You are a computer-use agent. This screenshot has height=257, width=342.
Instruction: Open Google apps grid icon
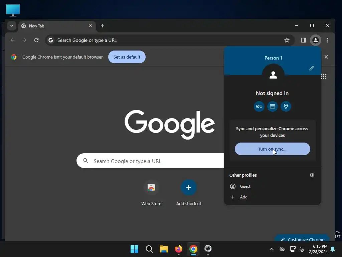pyautogui.click(x=324, y=76)
